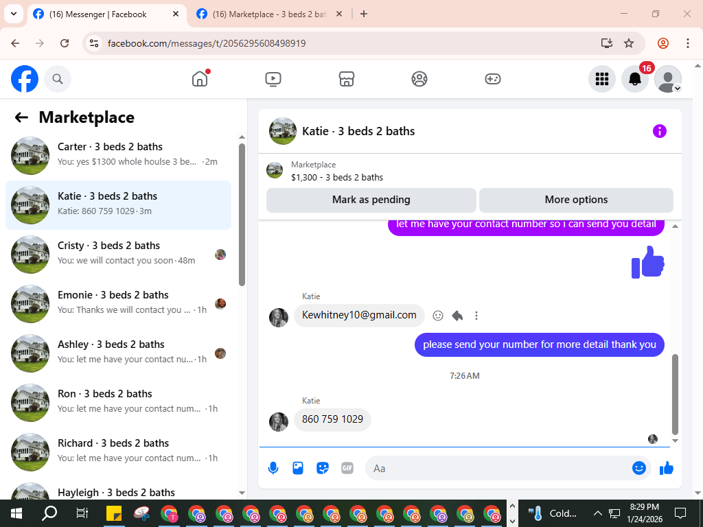Open the nine-dot Menu grid
The width and height of the screenshot is (703, 527).
tap(601, 79)
